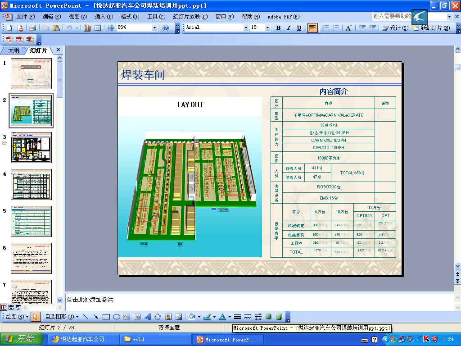461x346 pixels.
Task: Insert a Text Box
Action: click(x=127, y=317)
